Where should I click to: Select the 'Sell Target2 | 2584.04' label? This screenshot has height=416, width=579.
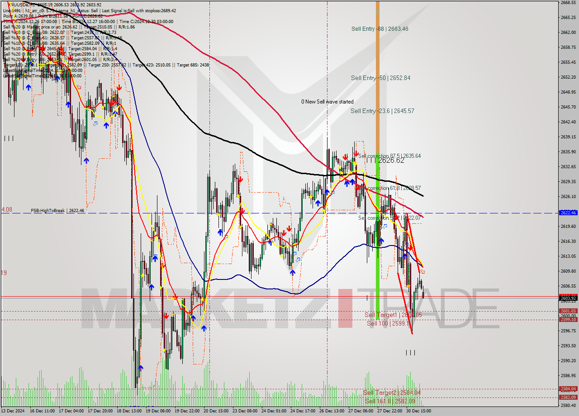[x=392, y=393]
